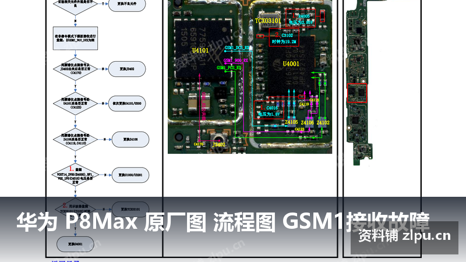Click the 电压为1.8V annotation
Screen dimensions: 466x262
pos(269,114)
